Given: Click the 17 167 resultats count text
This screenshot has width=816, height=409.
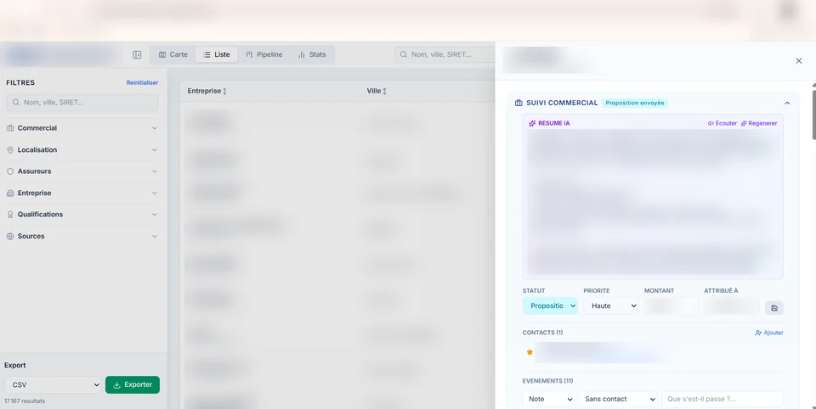Looking at the screenshot, I should (x=25, y=401).
